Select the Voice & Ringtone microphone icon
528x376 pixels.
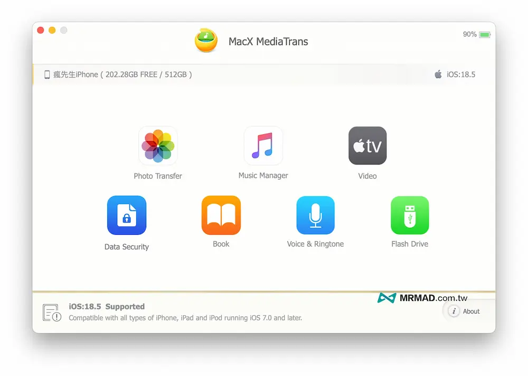click(315, 215)
